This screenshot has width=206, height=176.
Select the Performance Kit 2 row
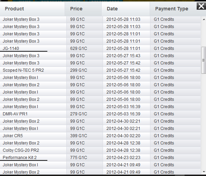[100, 158]
